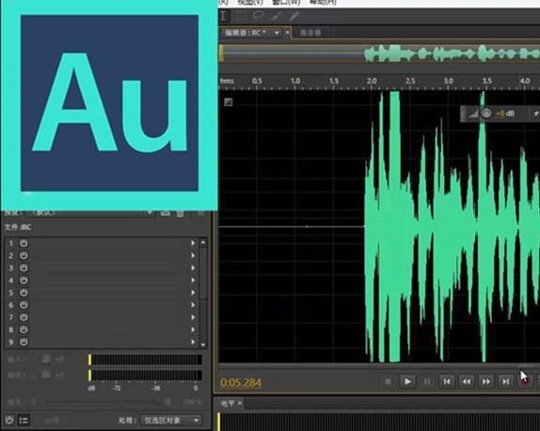Toggle power for effect slot 1
Viewport: 540px width, 431px height.
pyautogui.click(x=24, y=243)
